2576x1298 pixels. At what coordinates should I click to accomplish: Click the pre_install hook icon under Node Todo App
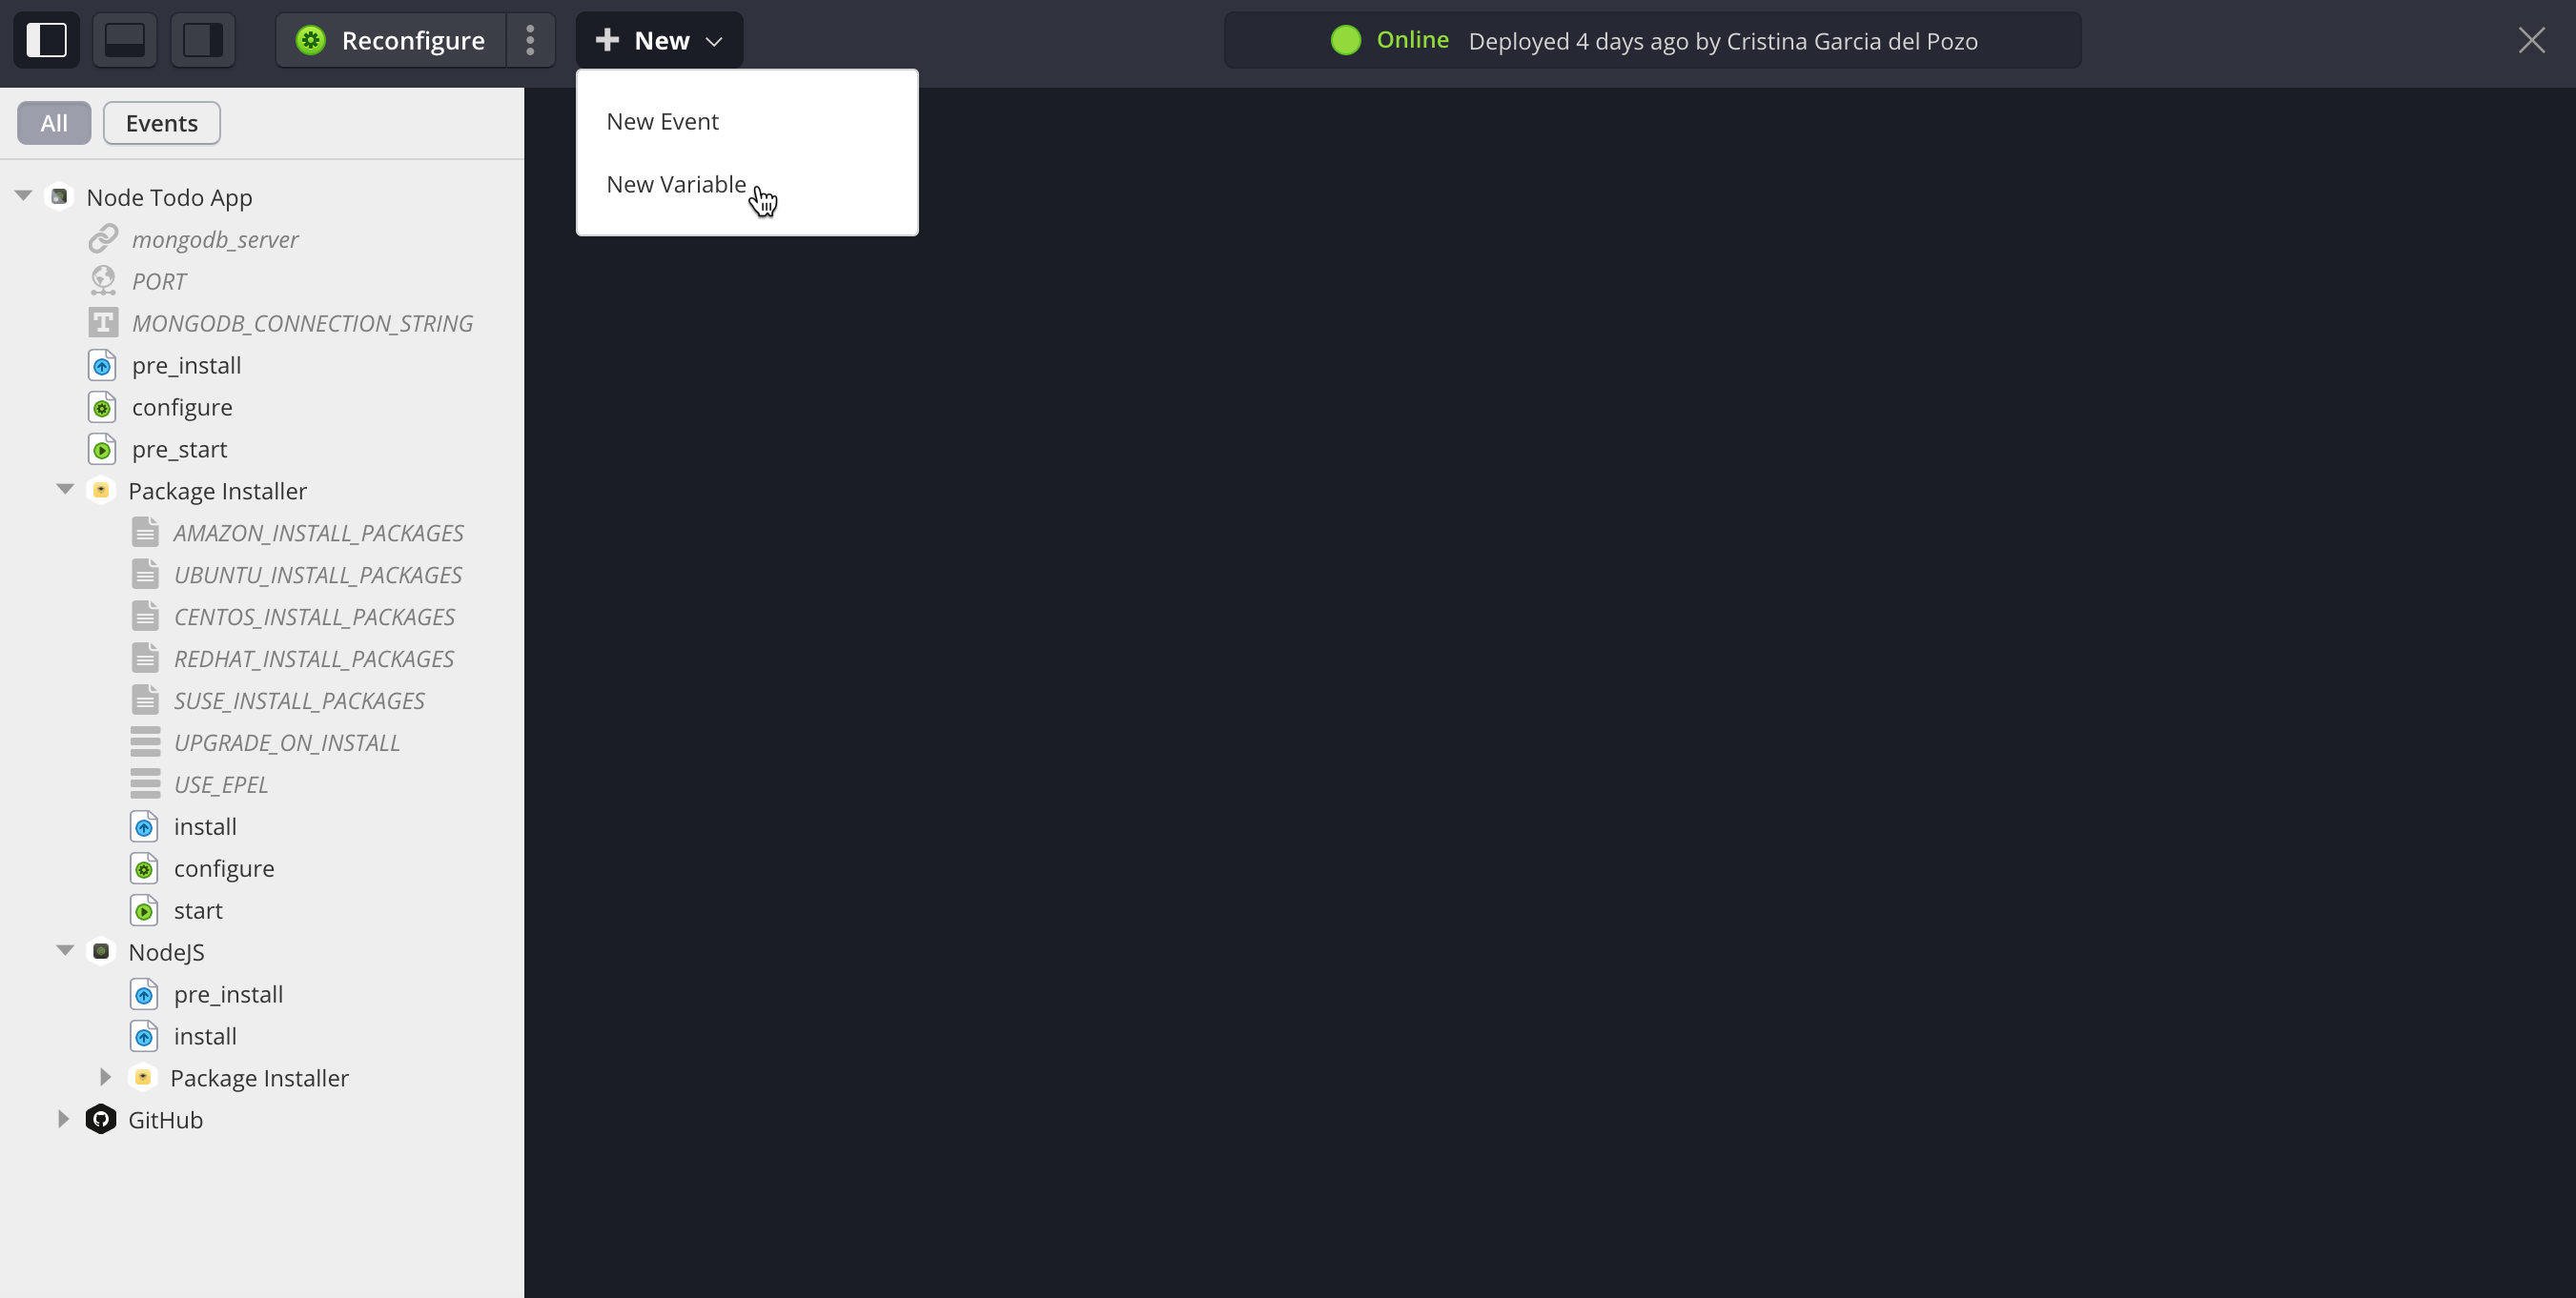pyautogui.click(x=104, y=364)
